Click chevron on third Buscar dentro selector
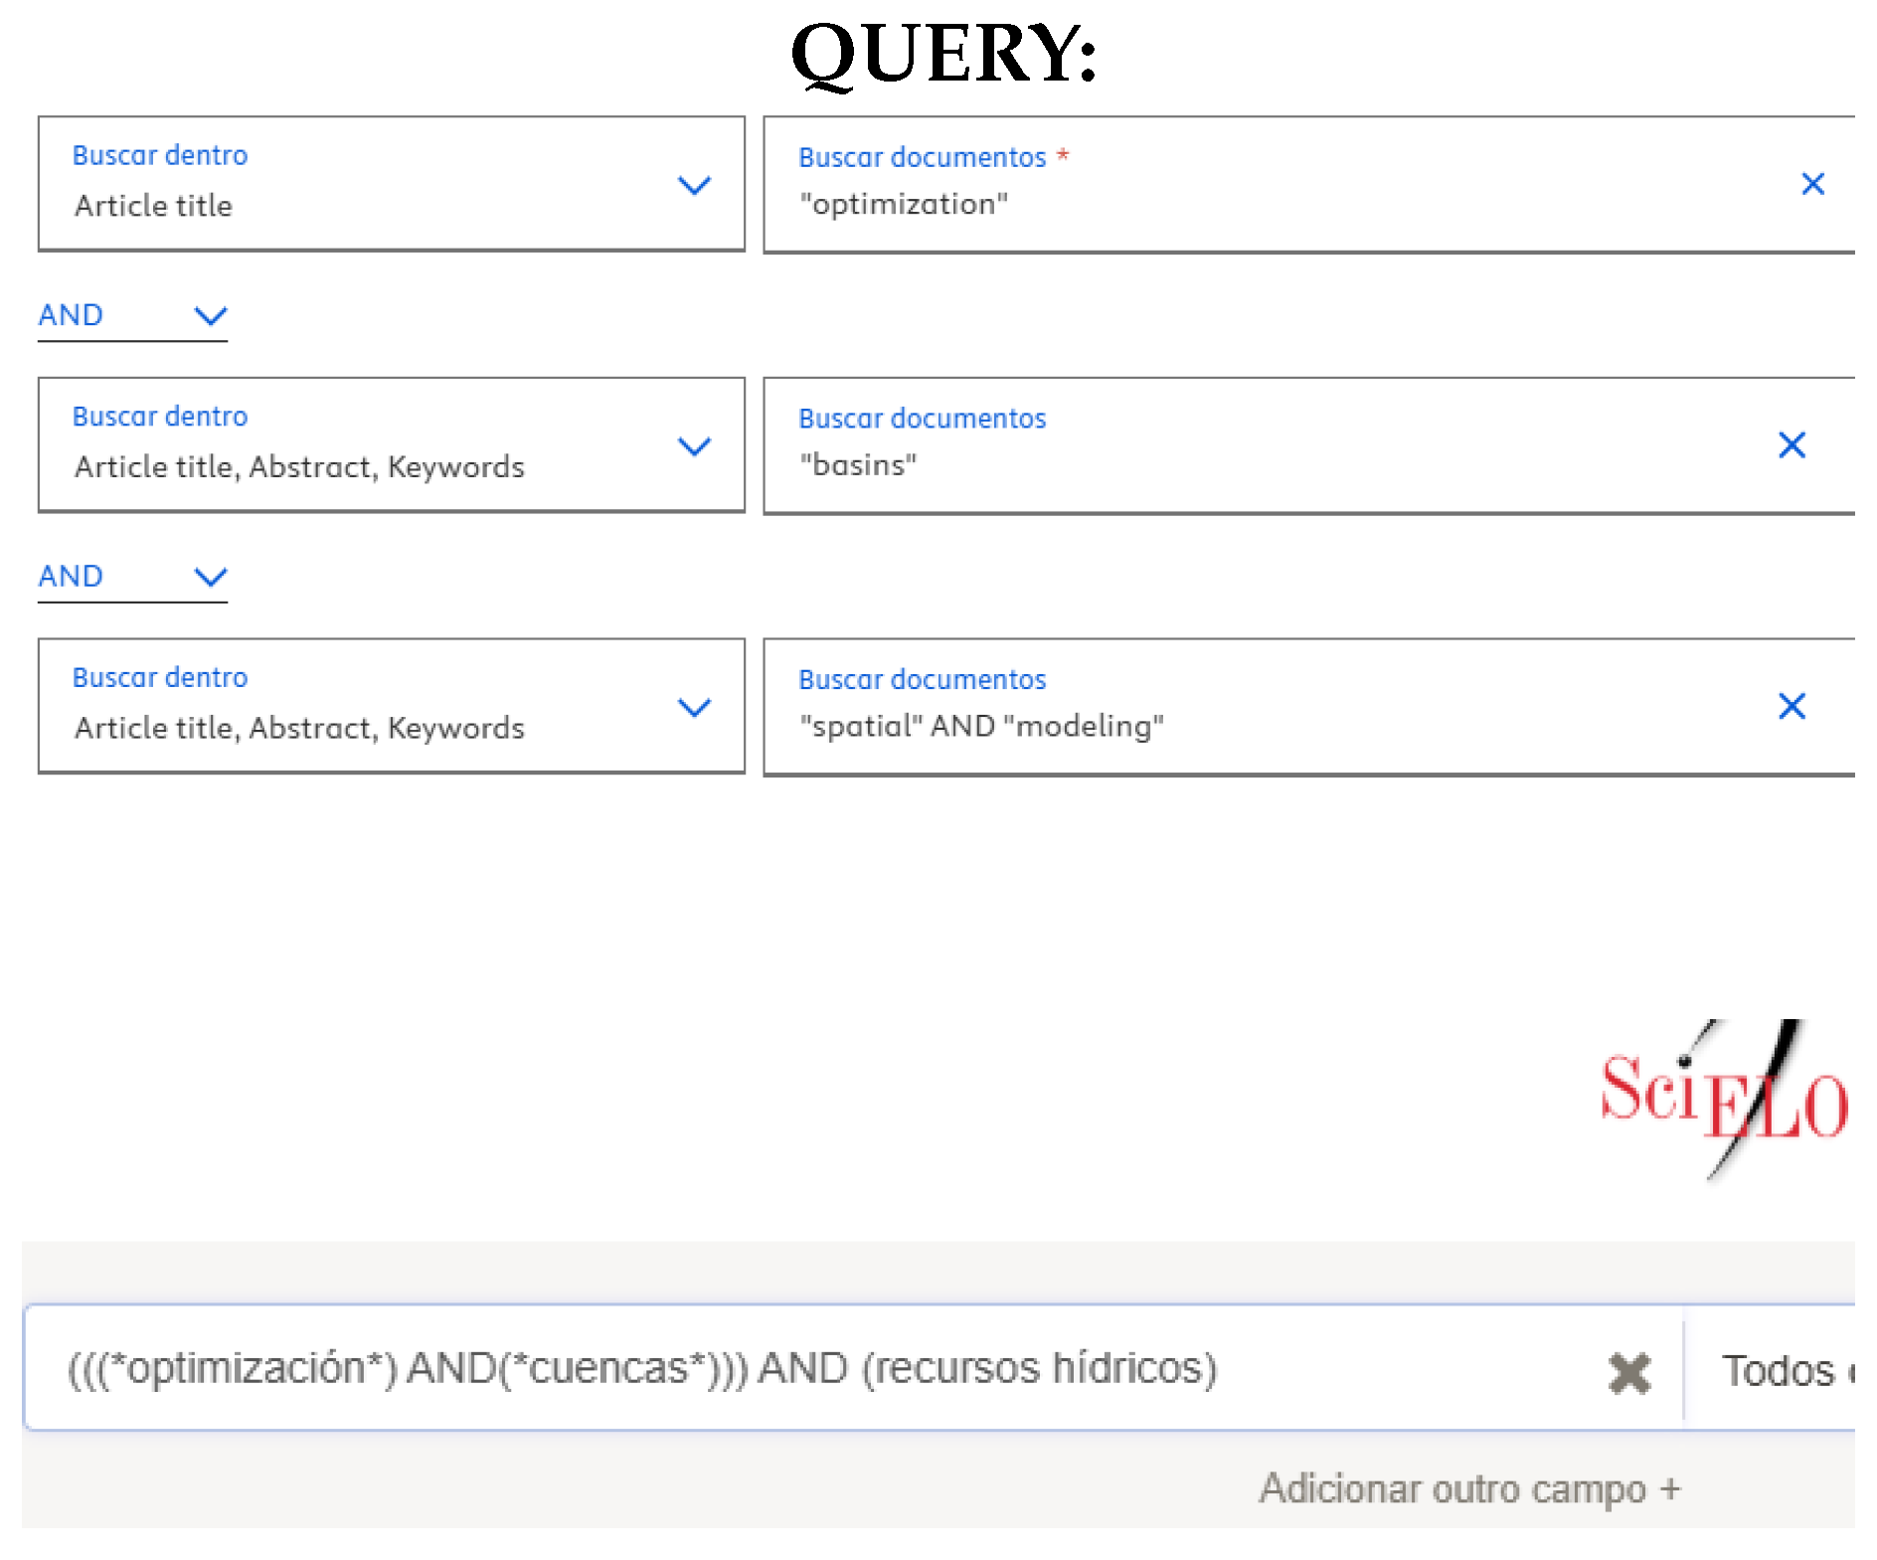 tap(695, 707)
